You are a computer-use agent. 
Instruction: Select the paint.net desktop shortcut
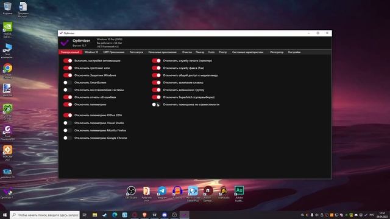7,90
